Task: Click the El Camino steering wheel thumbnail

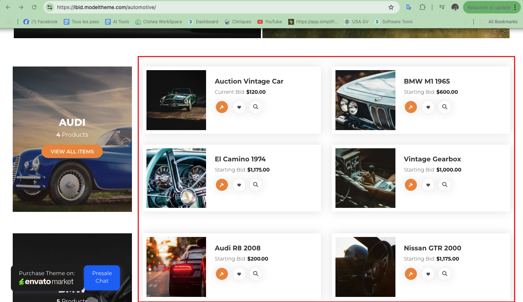Action: pos(176,178)
